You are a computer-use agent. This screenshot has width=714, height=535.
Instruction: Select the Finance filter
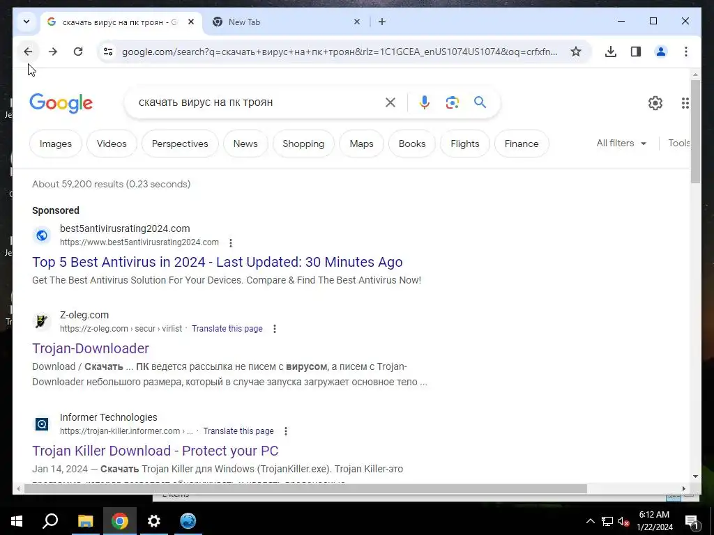click(x=522, y=144)
